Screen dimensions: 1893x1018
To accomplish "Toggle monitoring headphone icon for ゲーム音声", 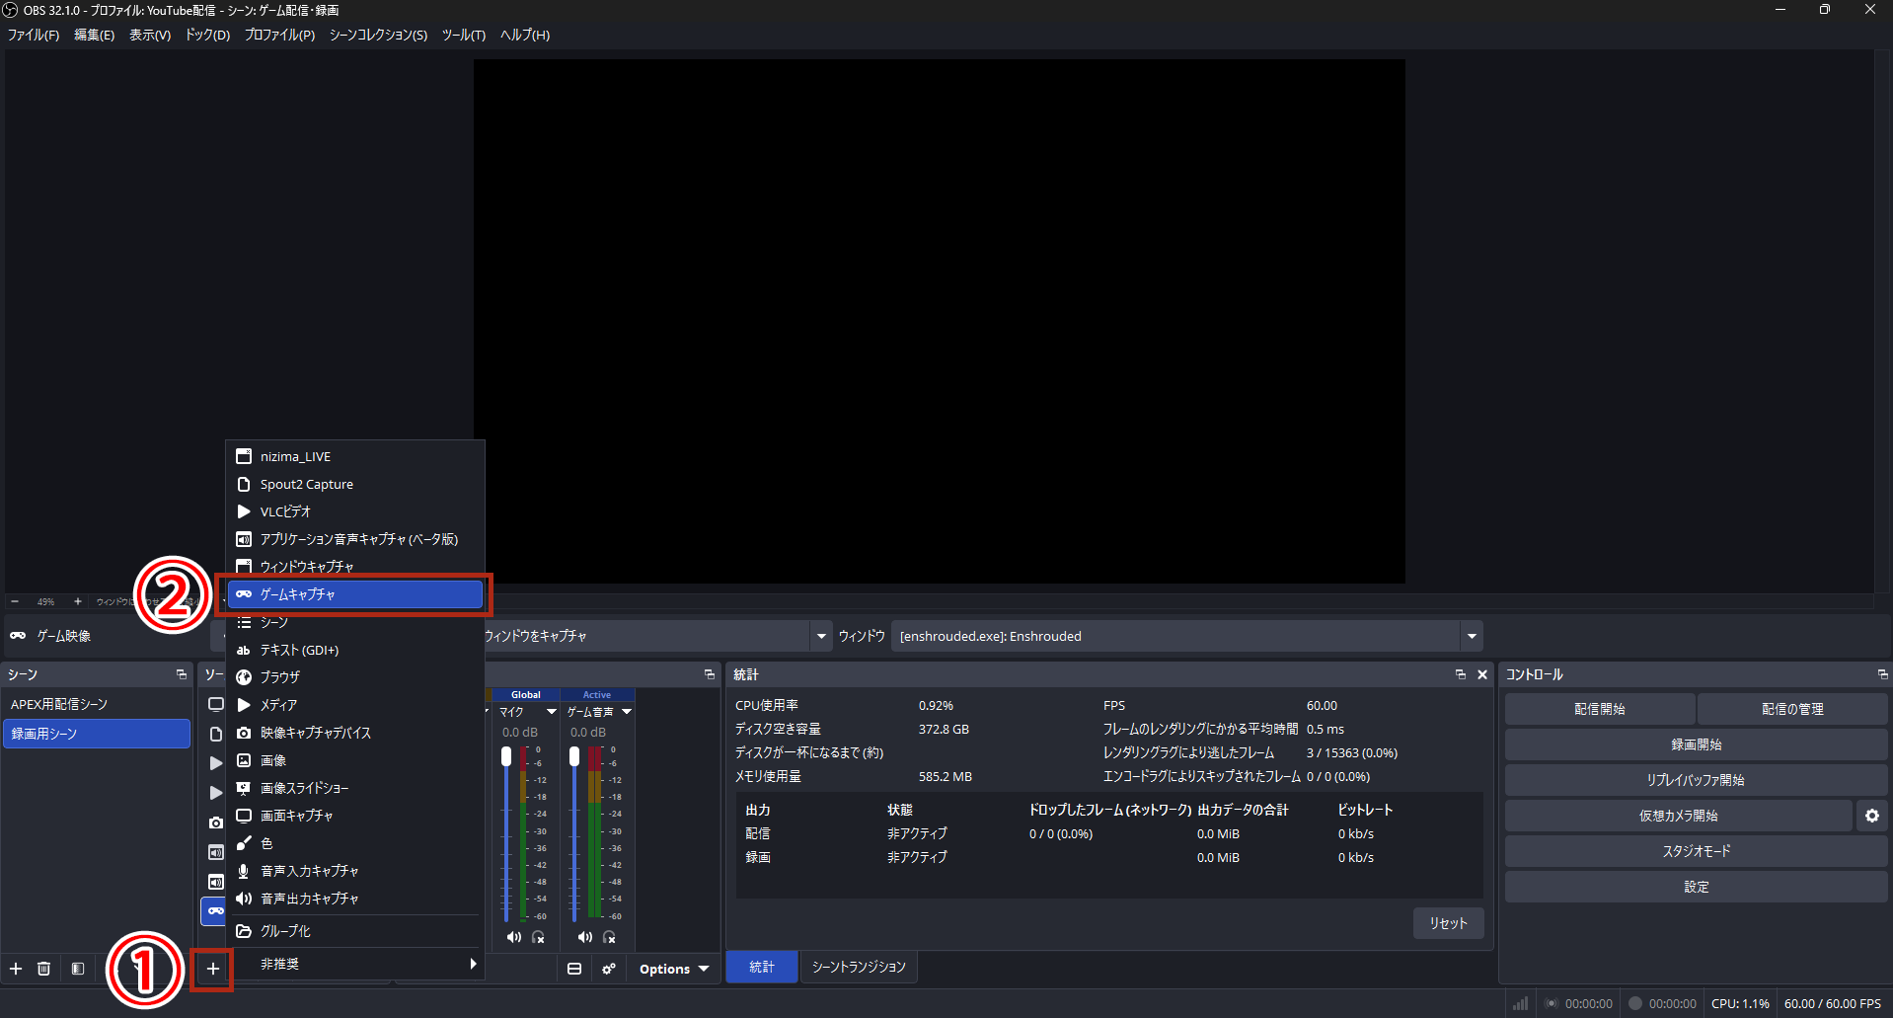I will pyautogui.click(x=609, y=937).
